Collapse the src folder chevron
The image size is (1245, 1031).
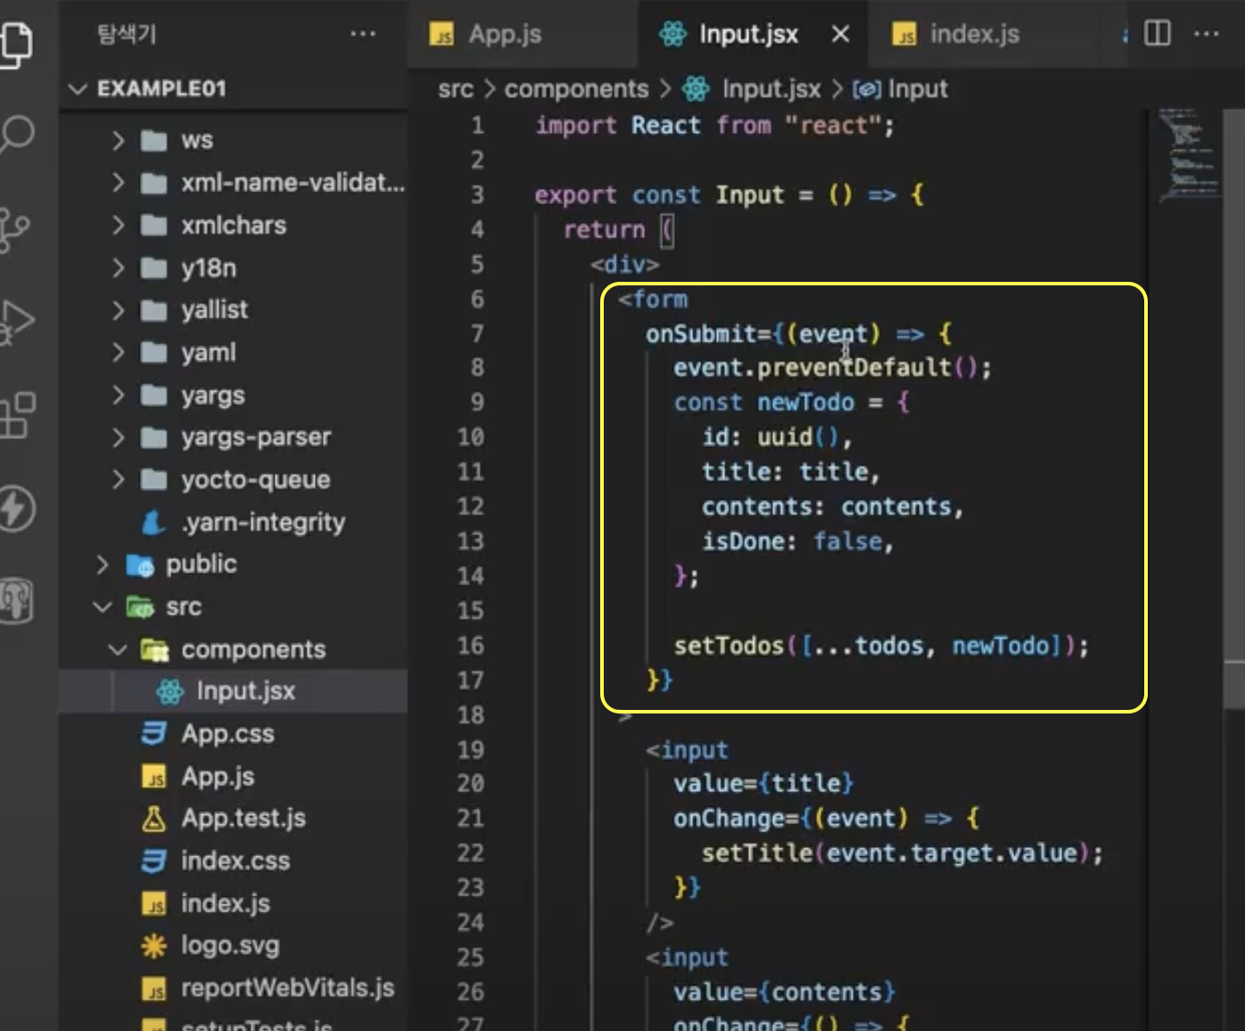[102, 607]
